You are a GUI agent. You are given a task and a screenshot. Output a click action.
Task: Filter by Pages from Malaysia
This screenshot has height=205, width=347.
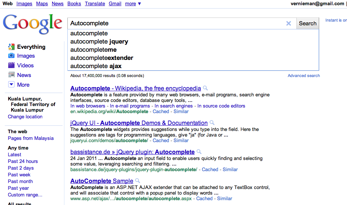(x=31, y=138)
